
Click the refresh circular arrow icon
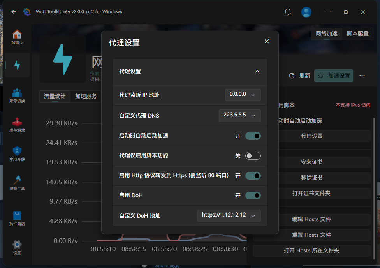tap(292, 76)
